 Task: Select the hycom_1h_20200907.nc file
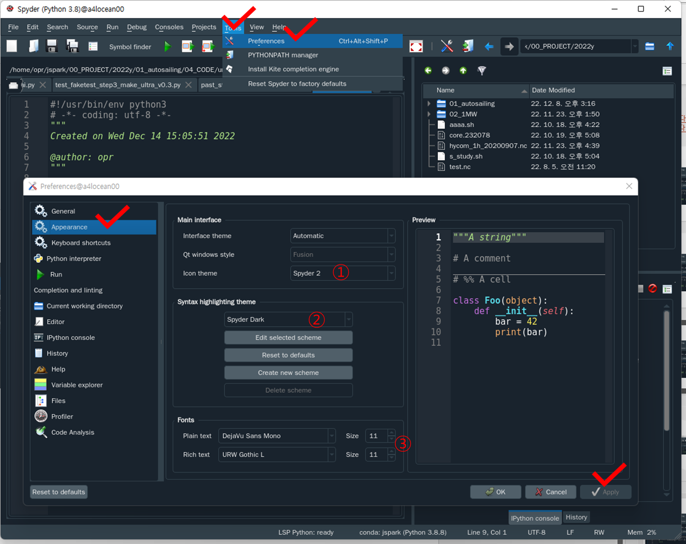pos(488,146)
